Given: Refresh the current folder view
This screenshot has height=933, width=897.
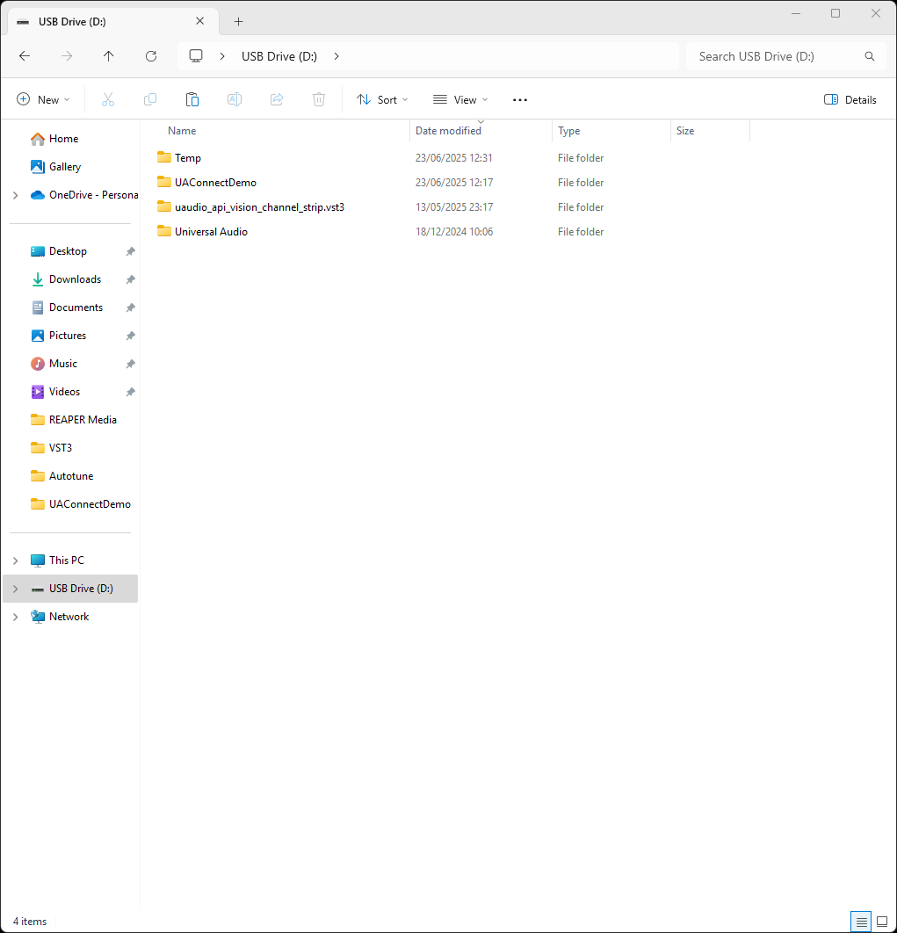Looking at the screenshot, I should [x=151, y=56].
